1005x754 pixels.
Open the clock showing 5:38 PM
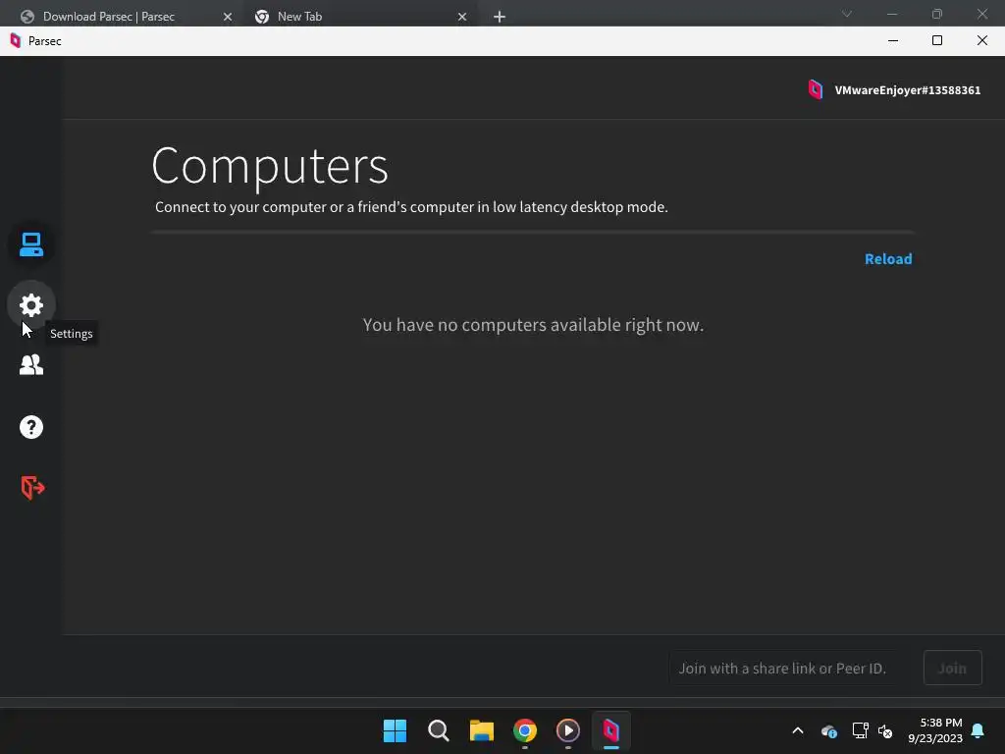point(935,730)
